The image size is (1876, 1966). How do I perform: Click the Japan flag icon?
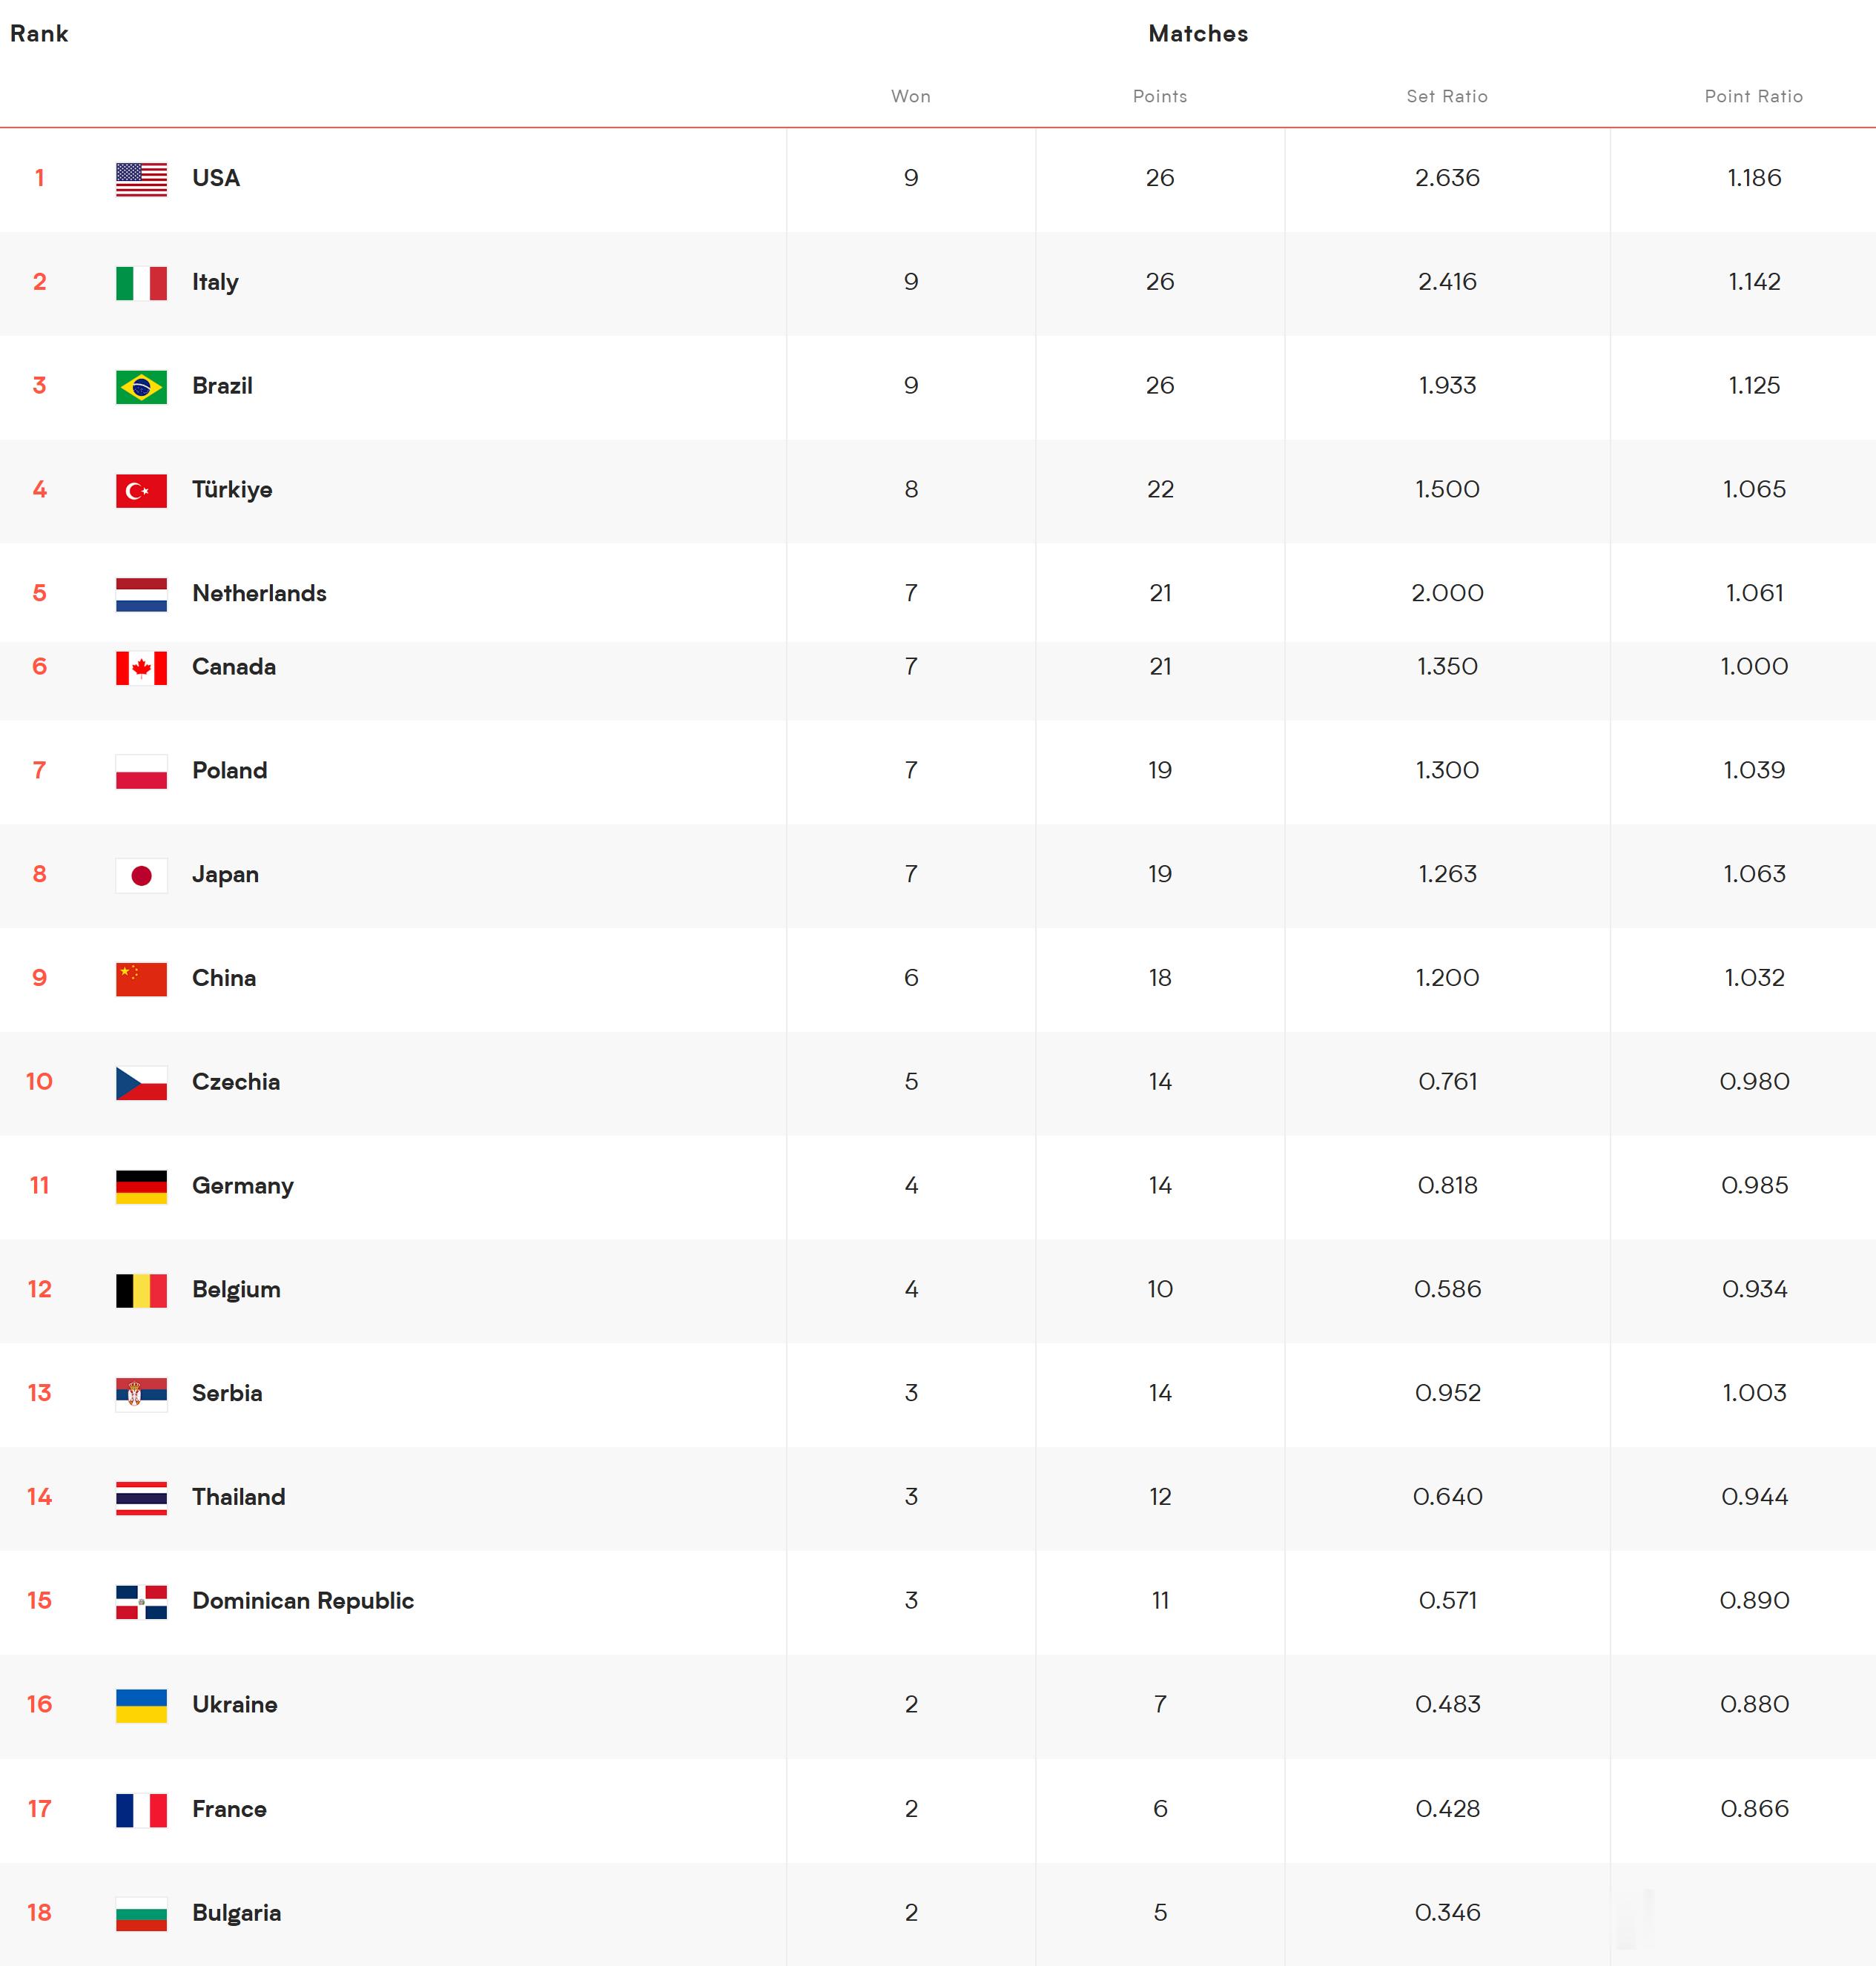click(141, 876)
